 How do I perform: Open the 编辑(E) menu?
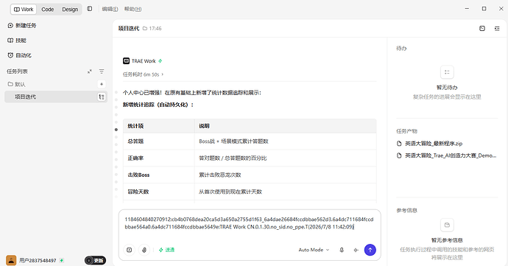pos(110,9)
